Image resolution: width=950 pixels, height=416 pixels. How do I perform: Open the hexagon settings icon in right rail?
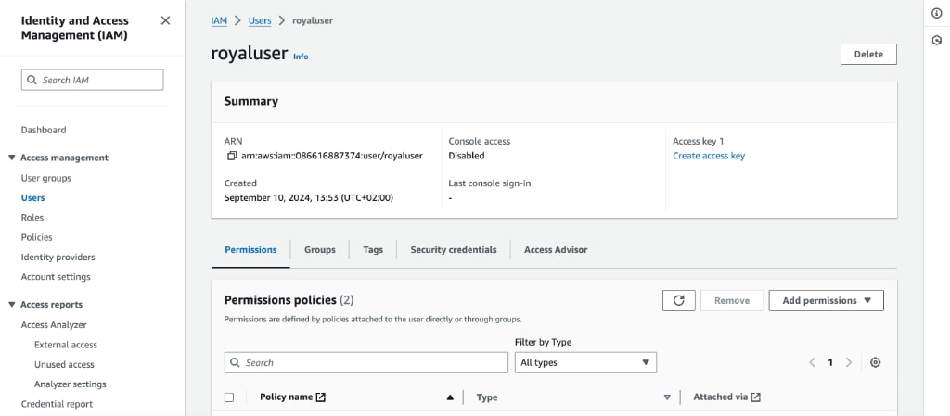[x=937, y=41]
